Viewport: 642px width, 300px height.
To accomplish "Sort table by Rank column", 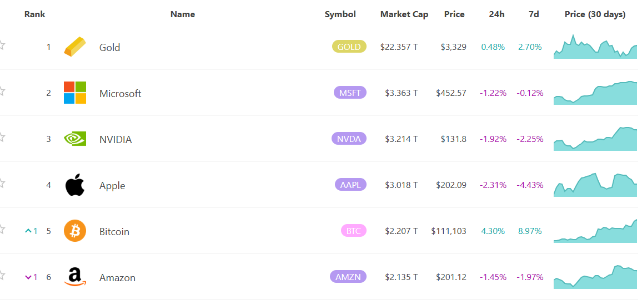I will (34, 14).
